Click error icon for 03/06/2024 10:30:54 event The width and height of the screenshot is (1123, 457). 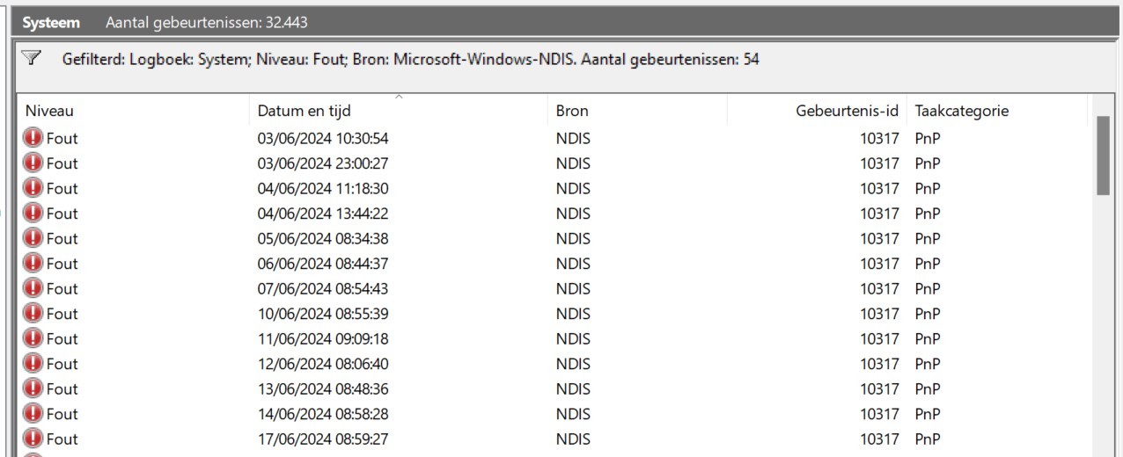coord(33,137)
